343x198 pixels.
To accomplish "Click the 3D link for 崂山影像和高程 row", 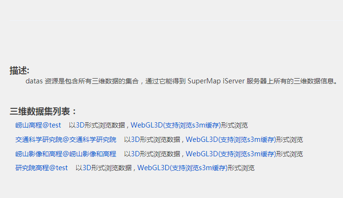I will [x=135, y=154].
